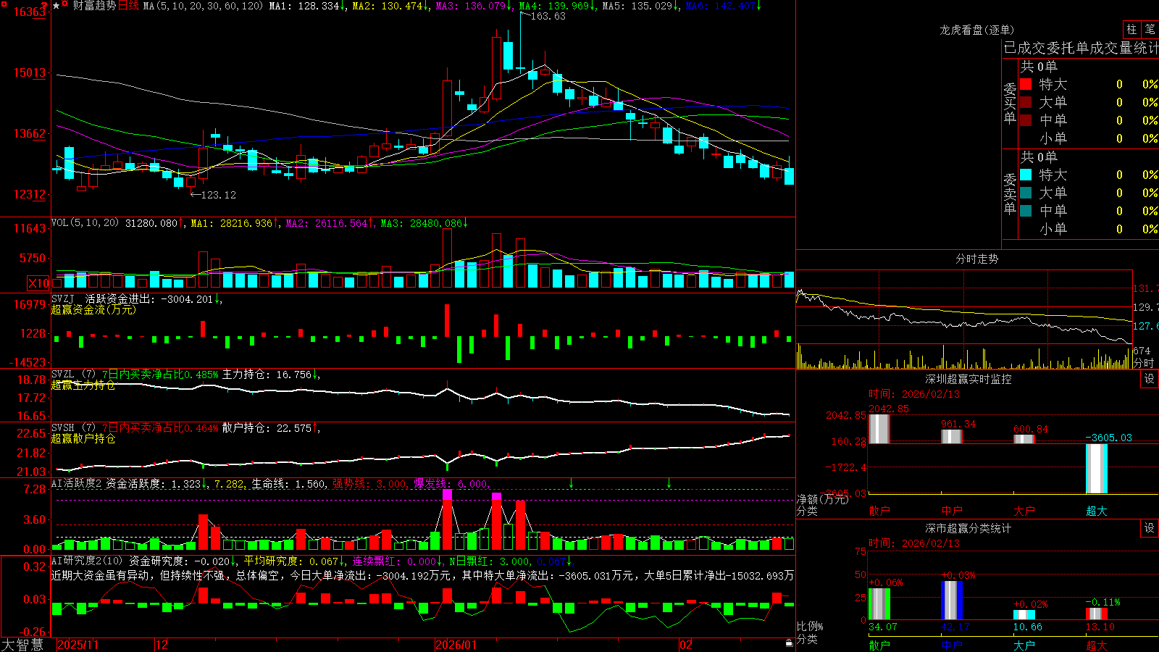The width and height of the screenshot is (1159, 652).
Task: Click the 2042.85 散户 gray bar
Action: 879,429
